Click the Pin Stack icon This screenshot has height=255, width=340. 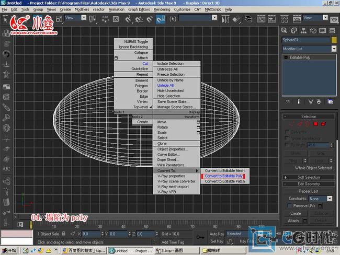(288, 101)
